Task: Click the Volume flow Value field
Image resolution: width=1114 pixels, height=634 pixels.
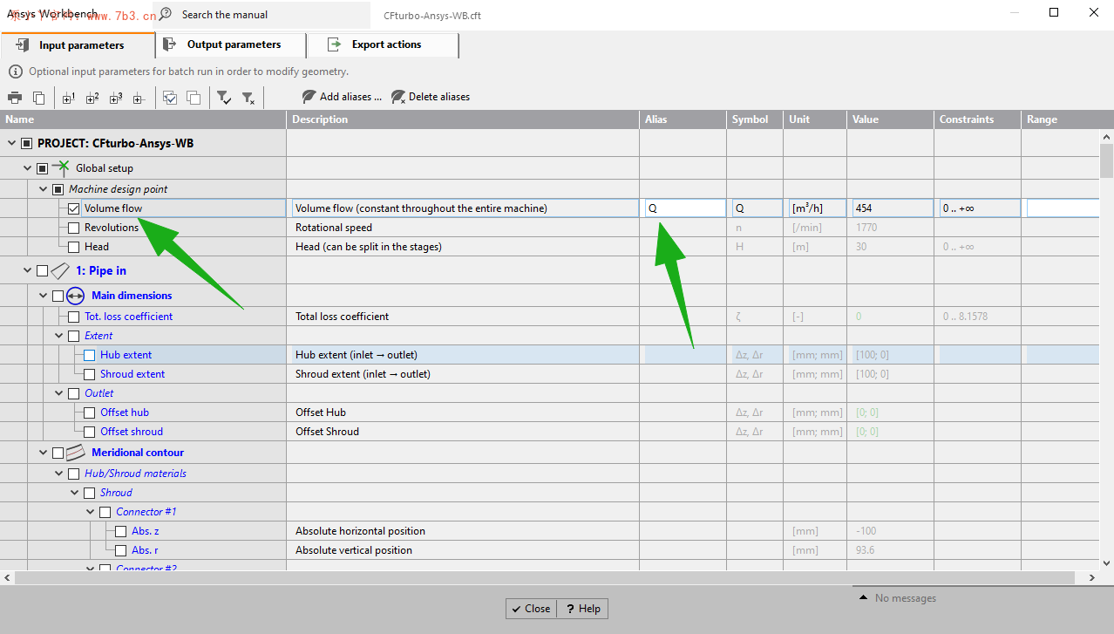Action: click(893, 208)
